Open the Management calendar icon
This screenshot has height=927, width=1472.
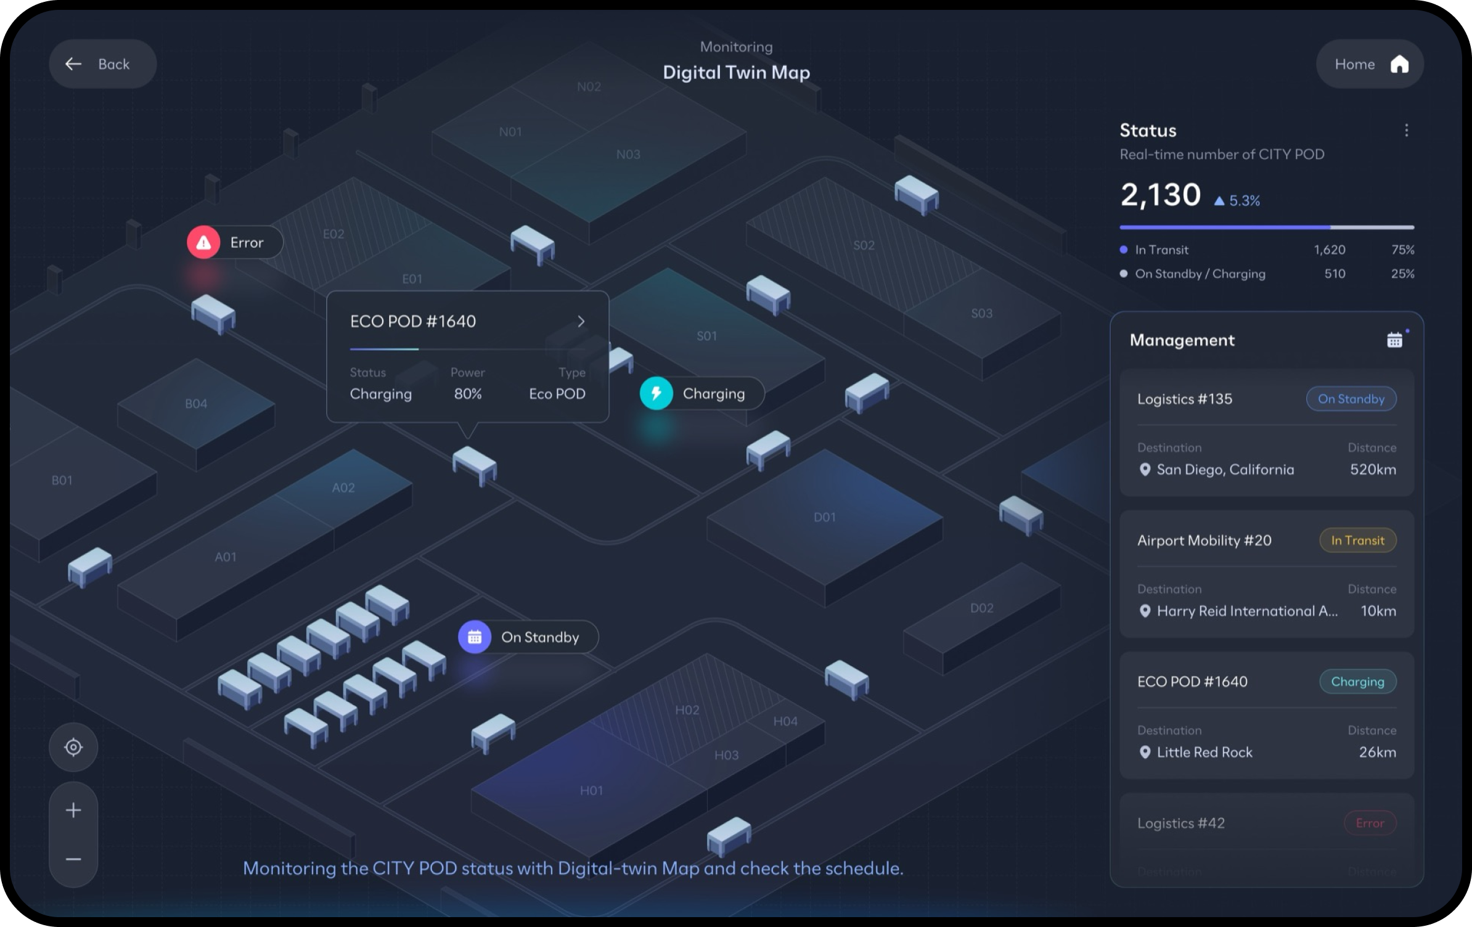click(x=1394, y=340)
